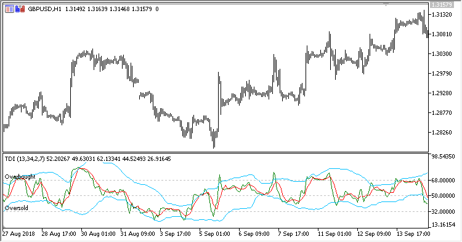Click price scale value 1.29790

coord(442,74)
